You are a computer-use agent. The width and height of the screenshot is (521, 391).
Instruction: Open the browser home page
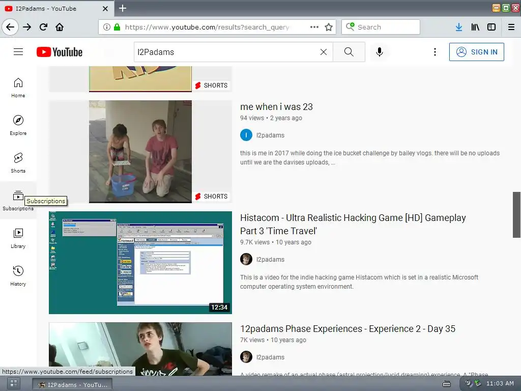tap(60, 27)
